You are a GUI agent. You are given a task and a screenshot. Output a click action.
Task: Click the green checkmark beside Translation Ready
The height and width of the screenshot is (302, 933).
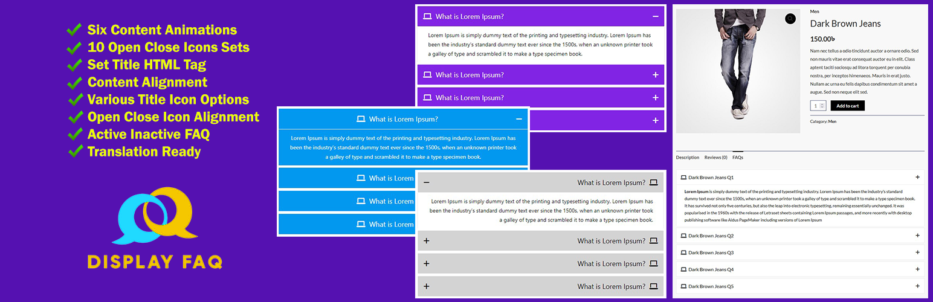(76, 151)
